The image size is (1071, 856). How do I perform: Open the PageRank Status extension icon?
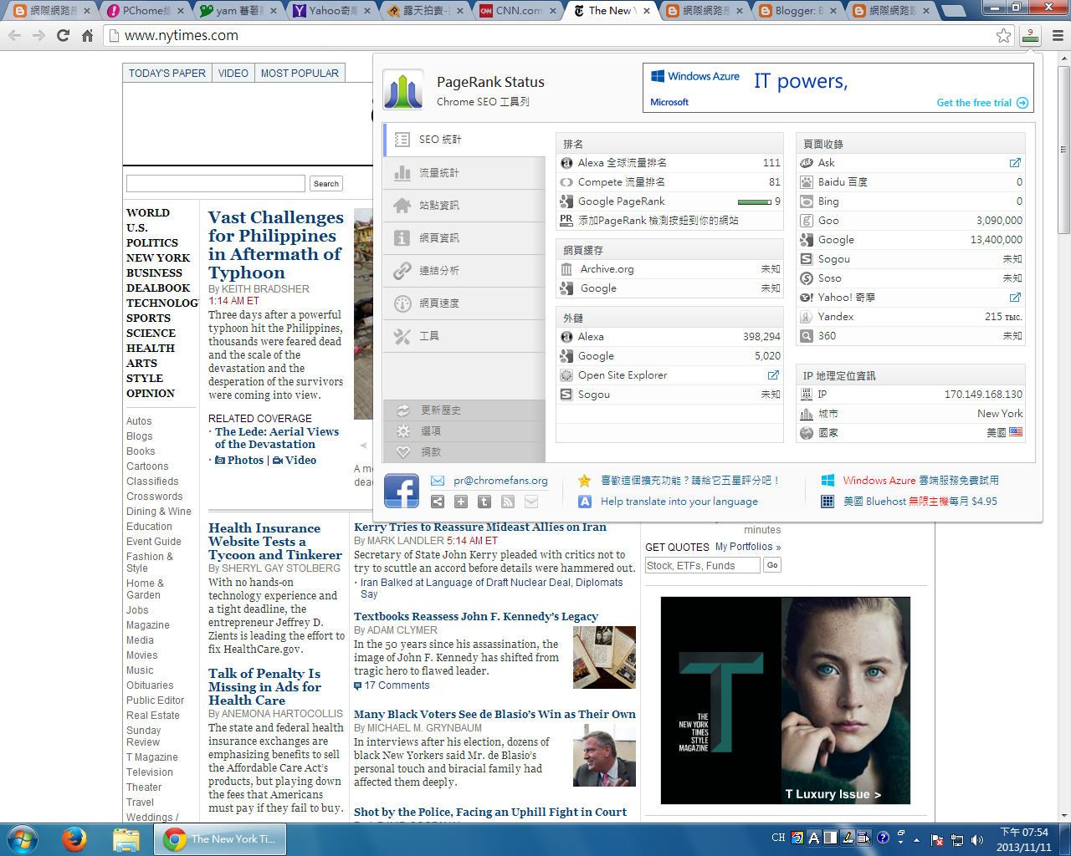tap(1030, 35)
